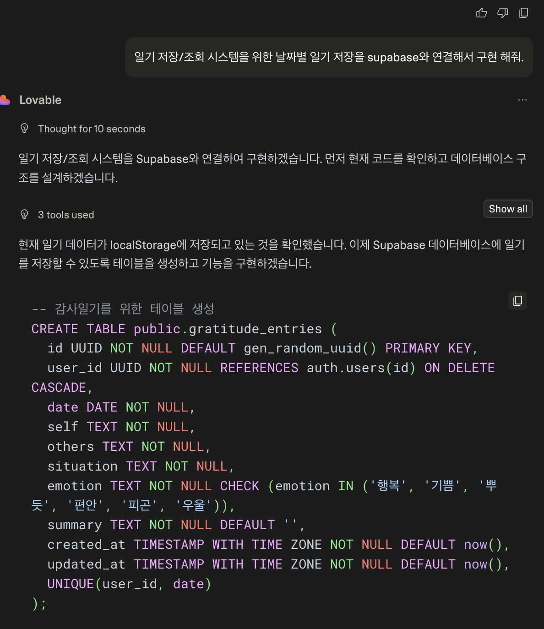The height and width of the screenshot is (629, 544).
Task: Click the situation TEXT NOT NULL line
Action: 141,466
